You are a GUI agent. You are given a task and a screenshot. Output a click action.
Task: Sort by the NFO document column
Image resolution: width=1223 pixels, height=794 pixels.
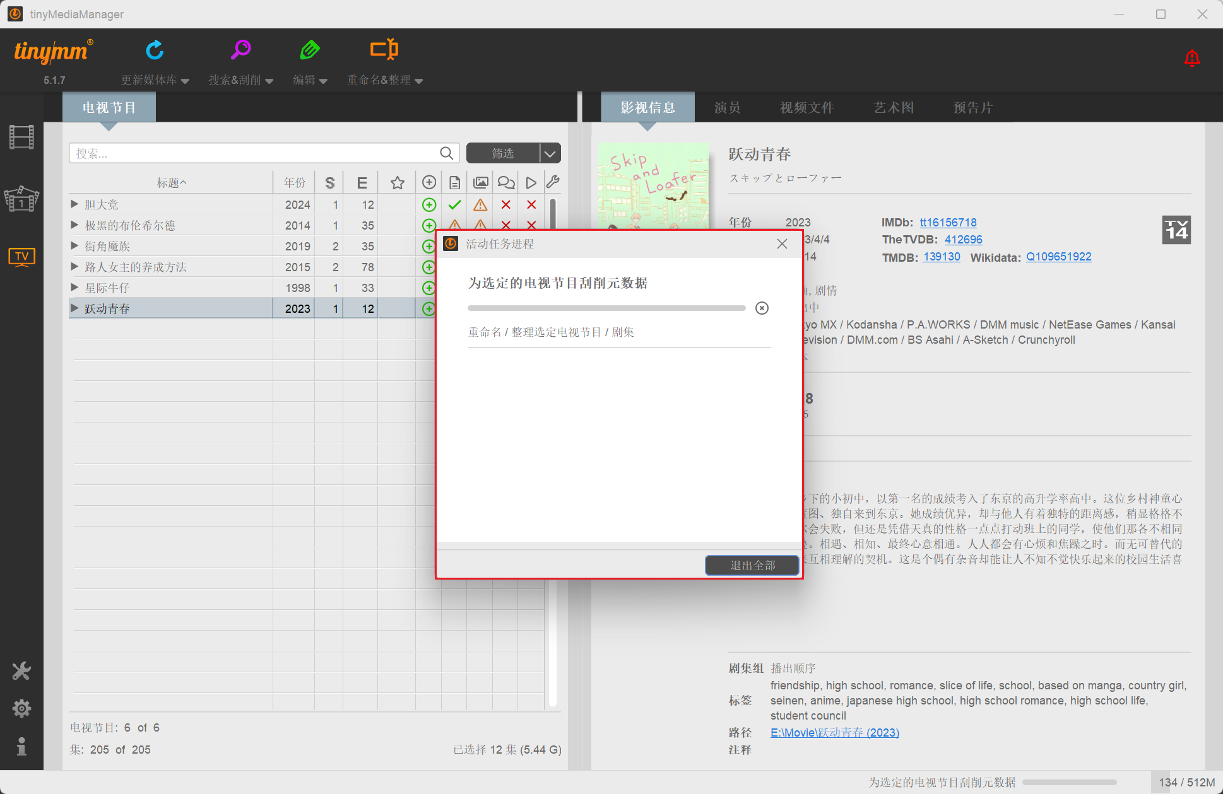click(454, 183)
